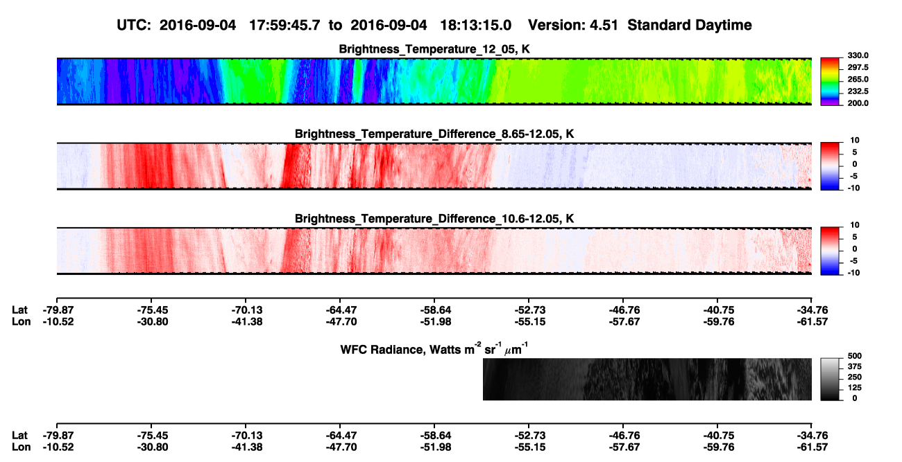Click longitude '-55.15' on the upper axis
The width and height of the screenshot is (902, 462).
pyautogui.click(x=529, y=321)
